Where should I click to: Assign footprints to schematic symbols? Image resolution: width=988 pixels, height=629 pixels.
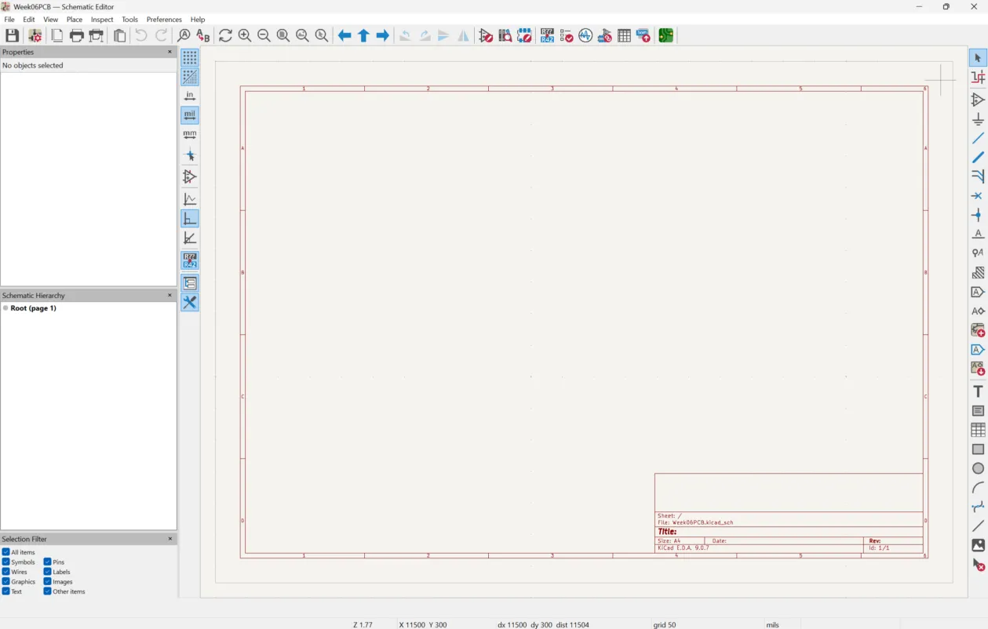click(604, 35)
